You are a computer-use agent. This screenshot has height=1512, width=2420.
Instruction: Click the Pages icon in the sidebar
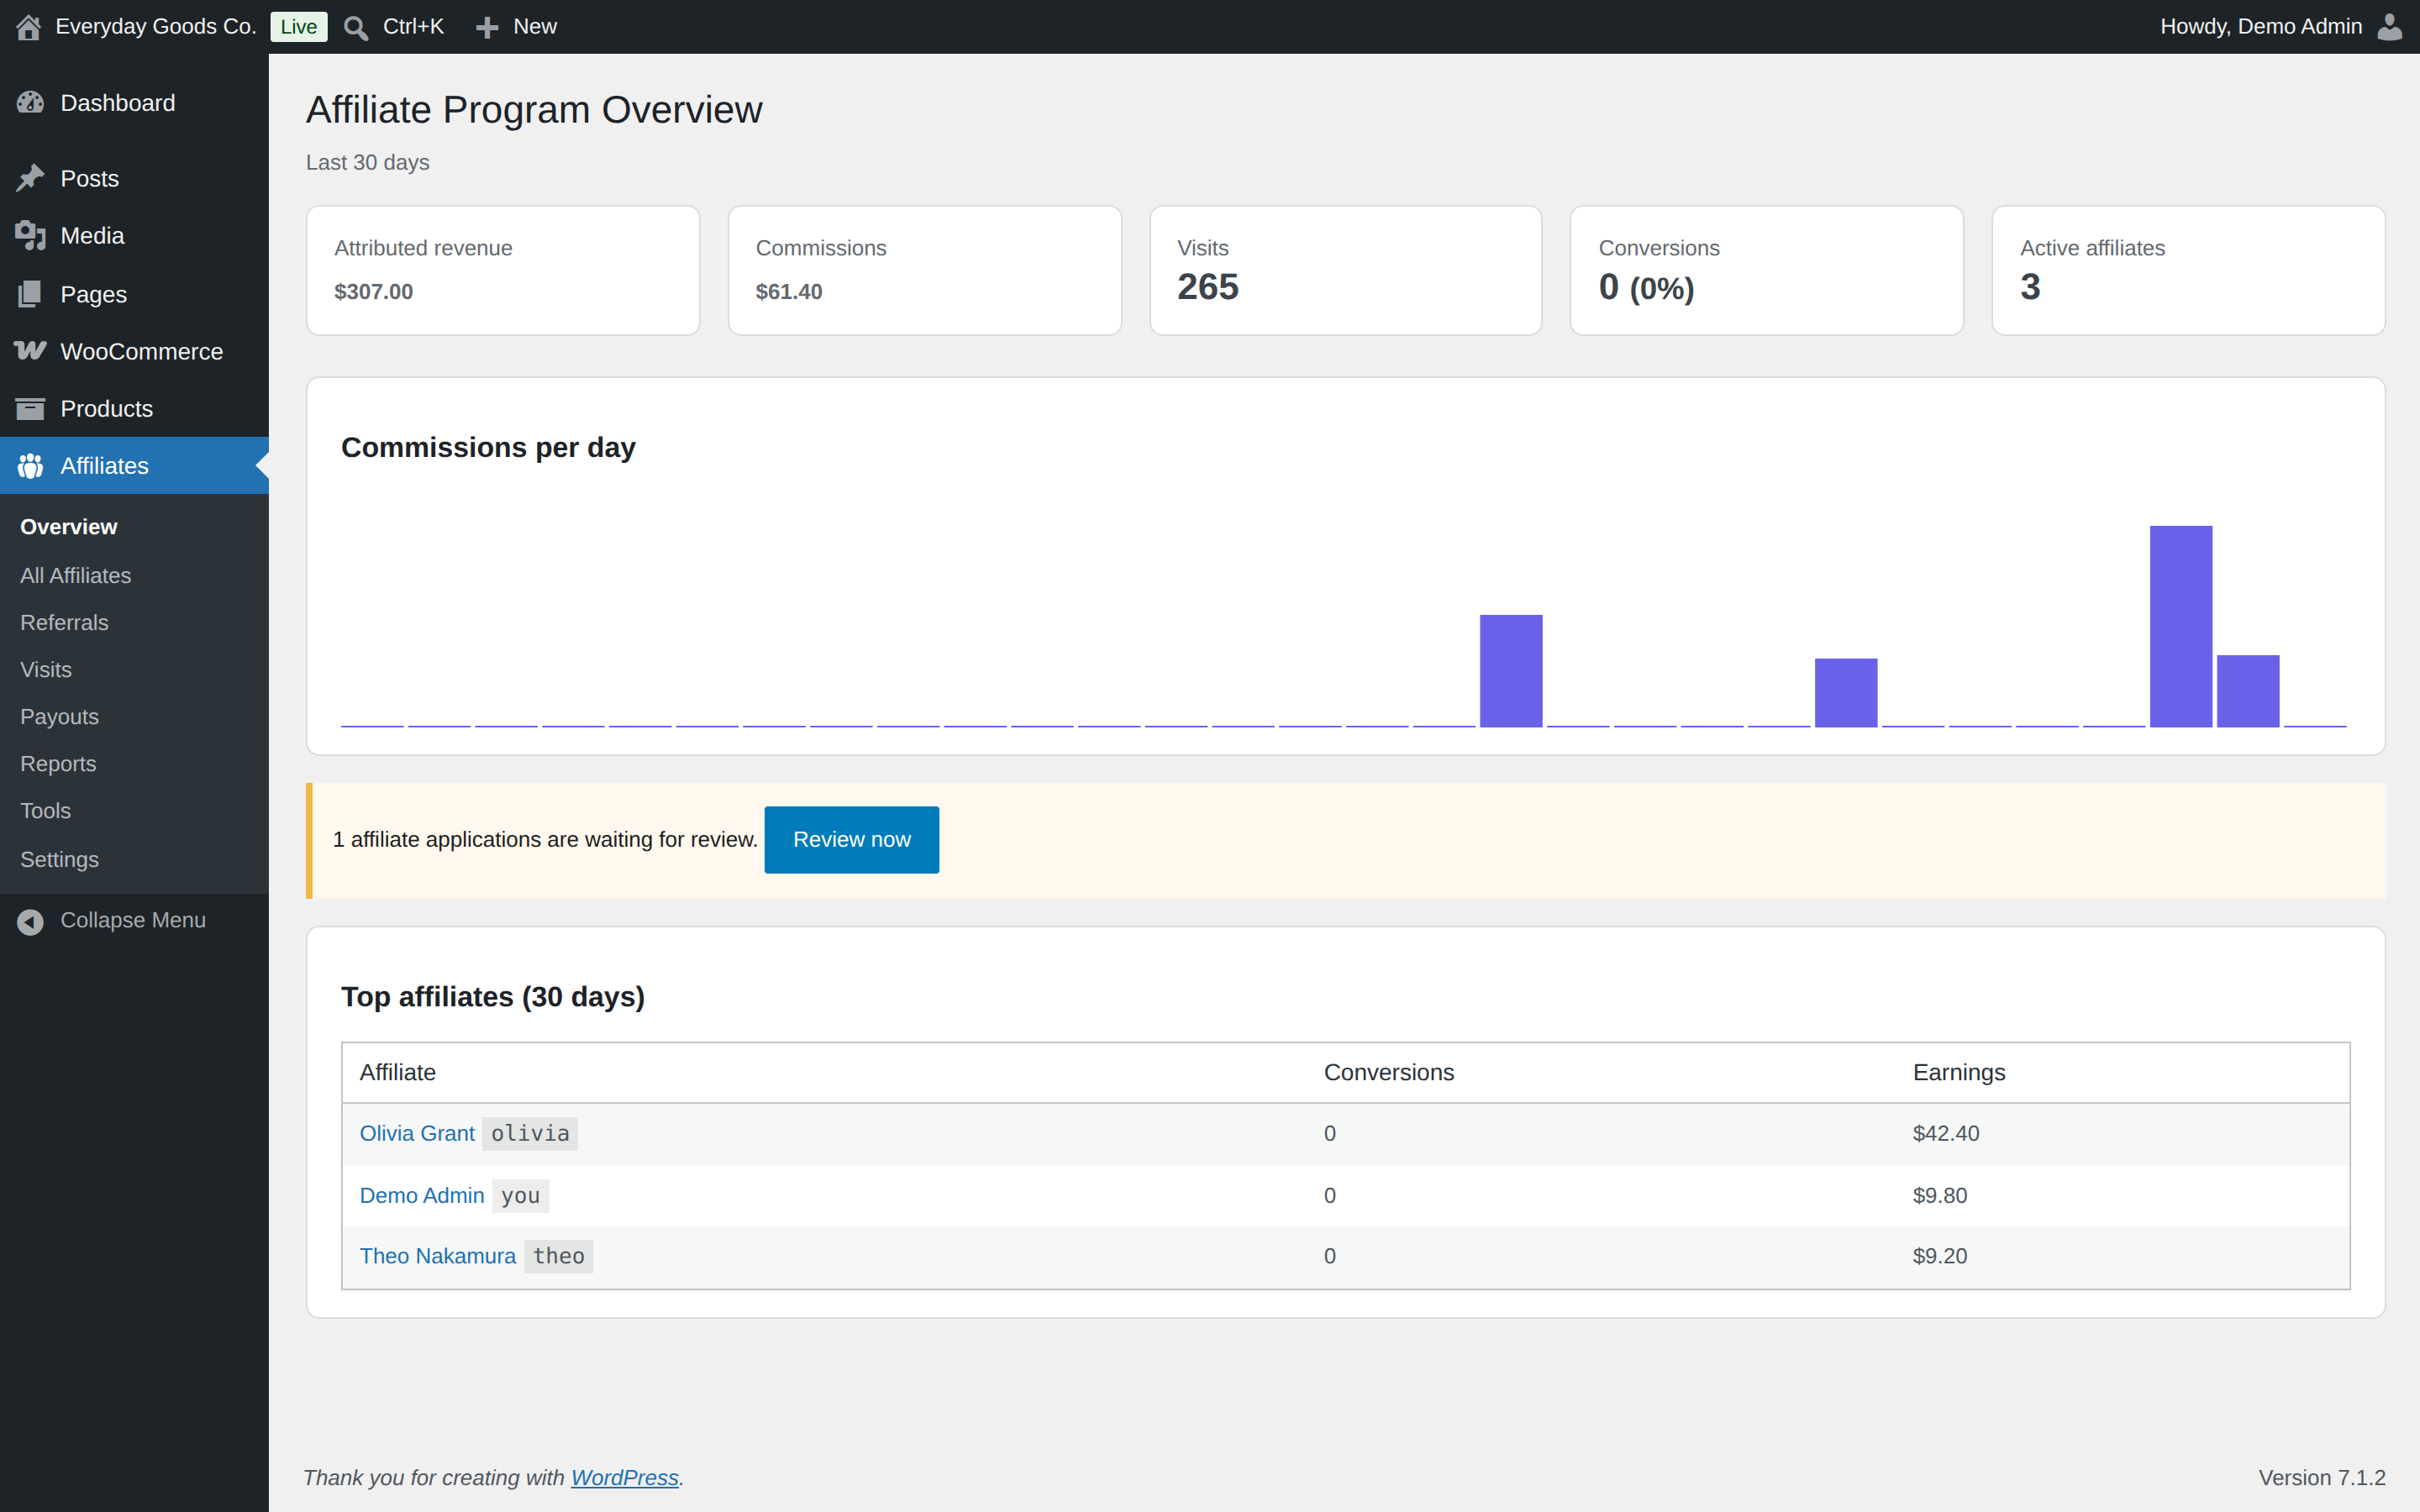[31, 294]
